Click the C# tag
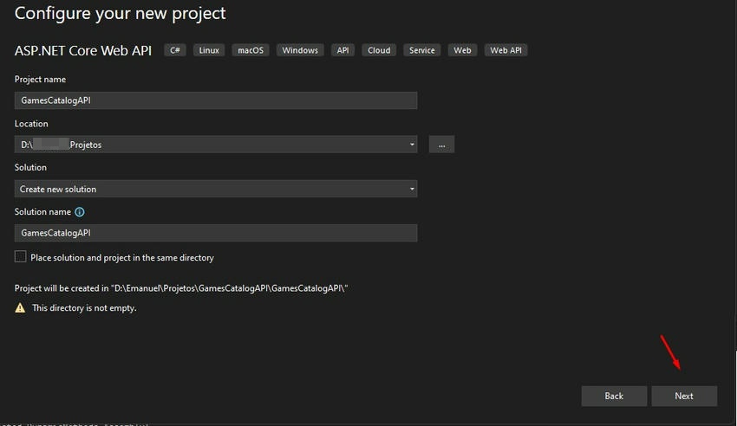 [x=175, y=50]
